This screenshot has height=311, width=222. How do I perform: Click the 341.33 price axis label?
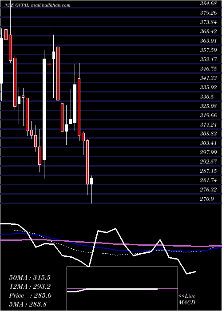[x=209, y=78]
